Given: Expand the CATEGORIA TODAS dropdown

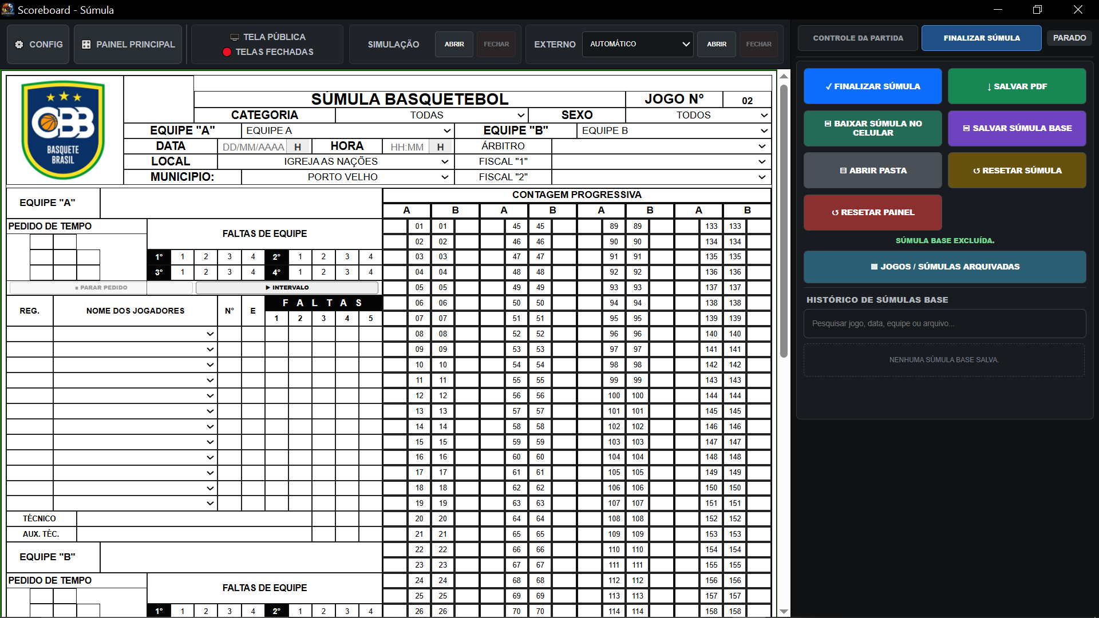Looking at the screenshot, I should coord(432,115).
